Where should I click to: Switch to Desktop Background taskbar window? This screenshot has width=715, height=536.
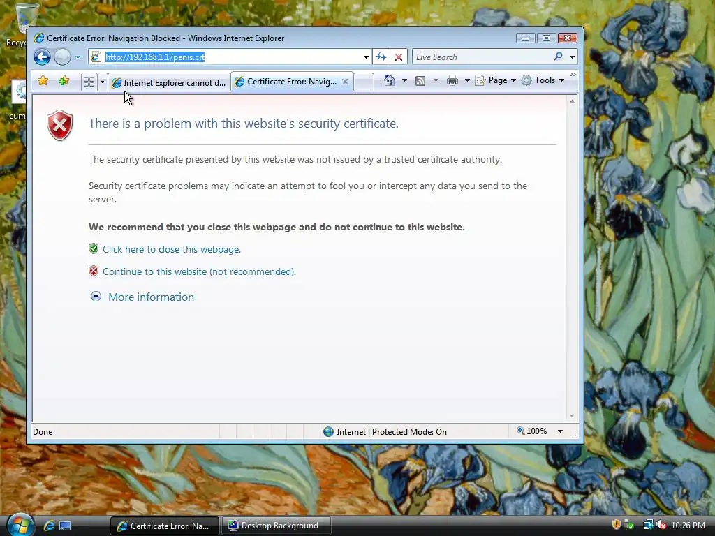click(x=277, y=526)
